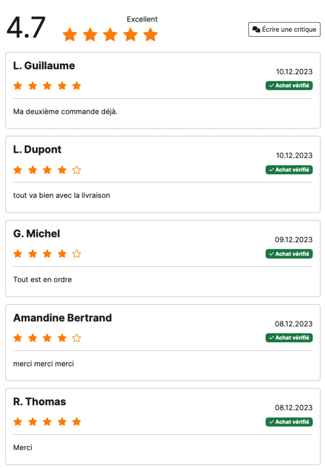Click the review text Ma deuxième commande déjà

(x=65, y=112)
